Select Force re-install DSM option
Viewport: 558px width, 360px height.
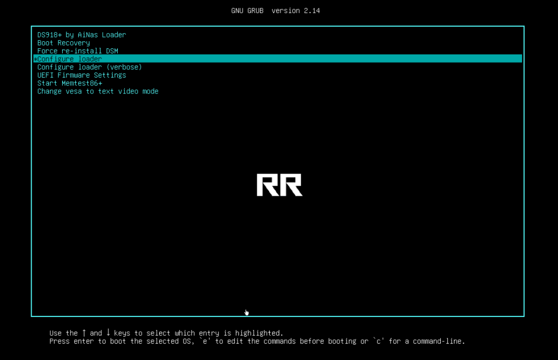tap(77, 51)
